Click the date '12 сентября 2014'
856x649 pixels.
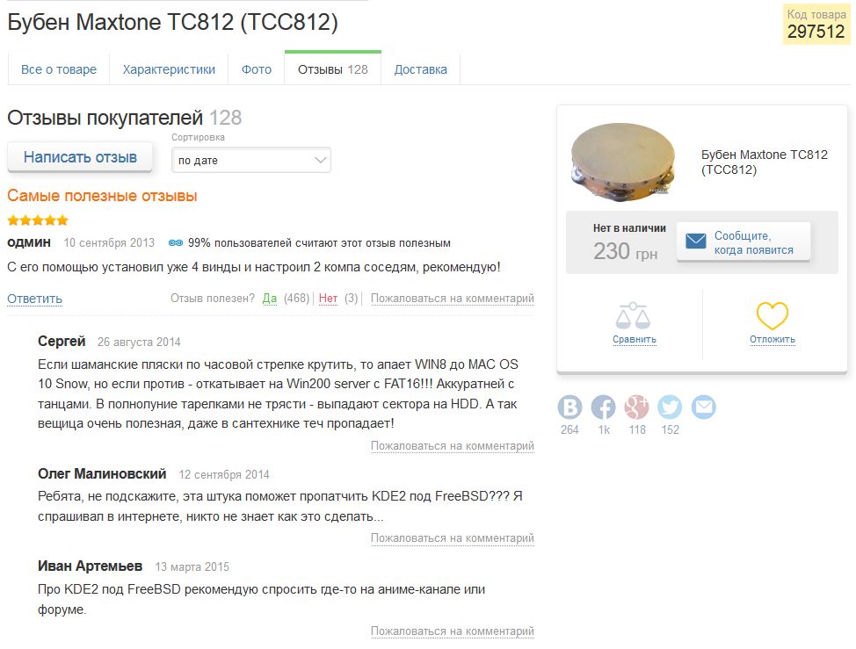tap(224, 474)
